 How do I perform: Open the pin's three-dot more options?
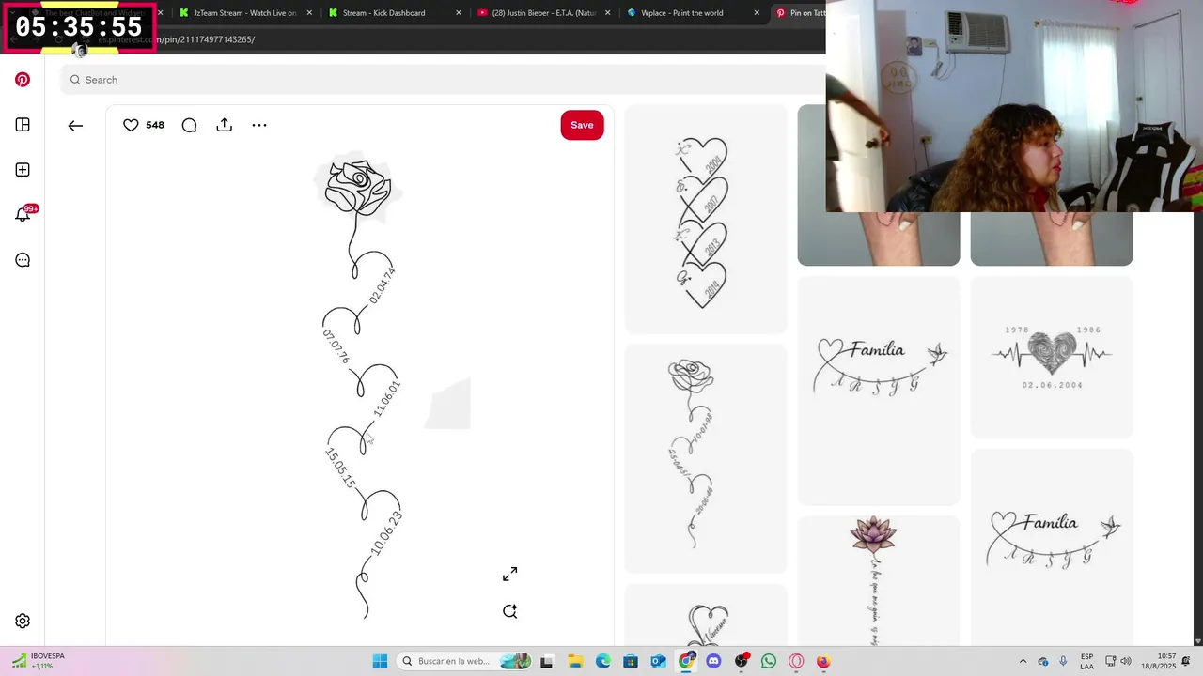[x=259, y=125]
